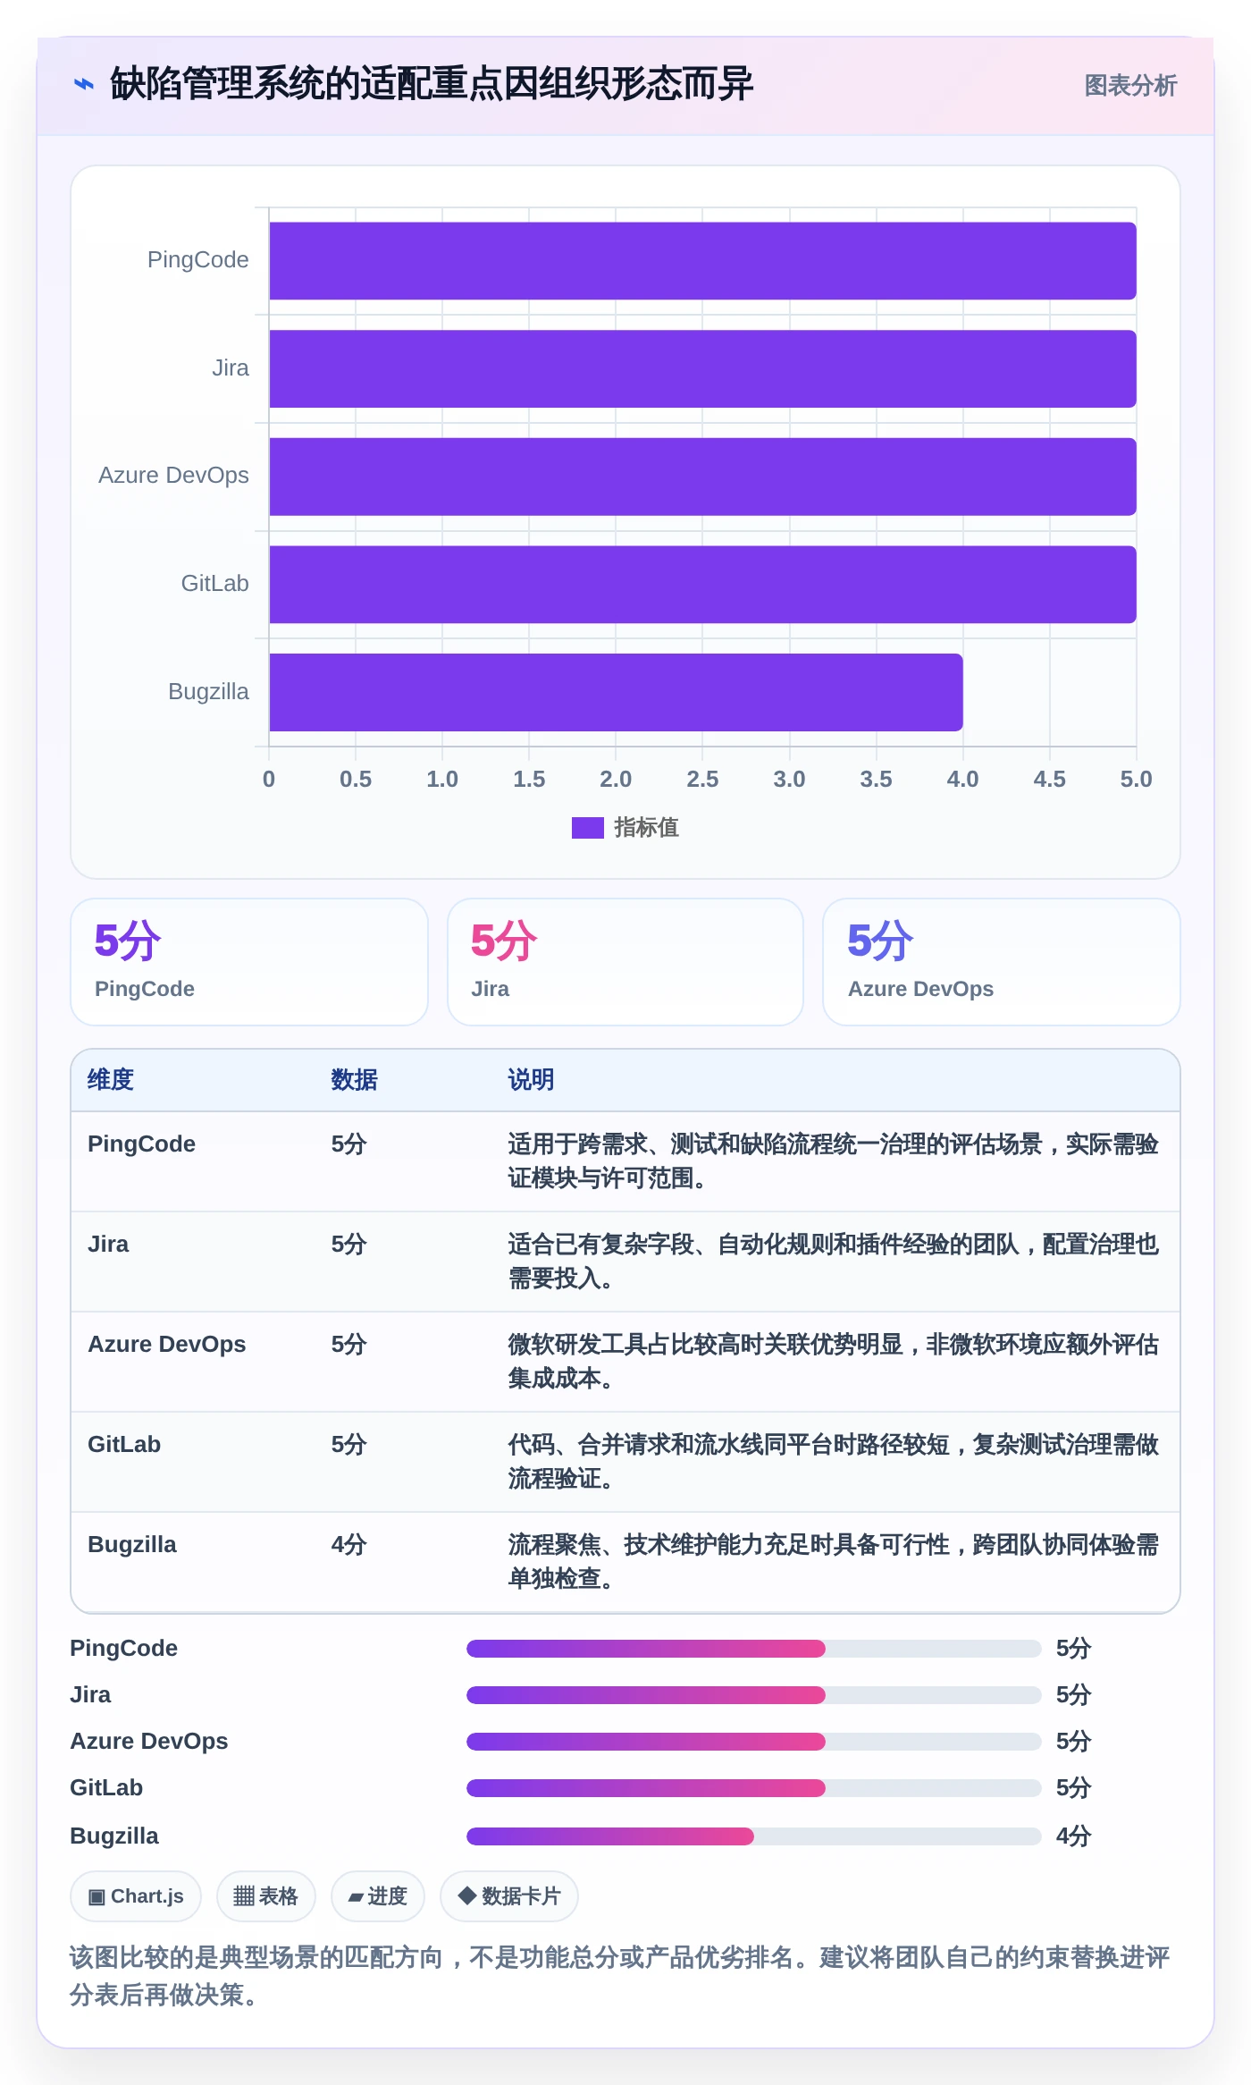Image resolution: width=1251 pixels, height=2085 pixels.
Task: Click the Chart.js tag chip
Action: pyautogui.click(x=136, y=1896)
